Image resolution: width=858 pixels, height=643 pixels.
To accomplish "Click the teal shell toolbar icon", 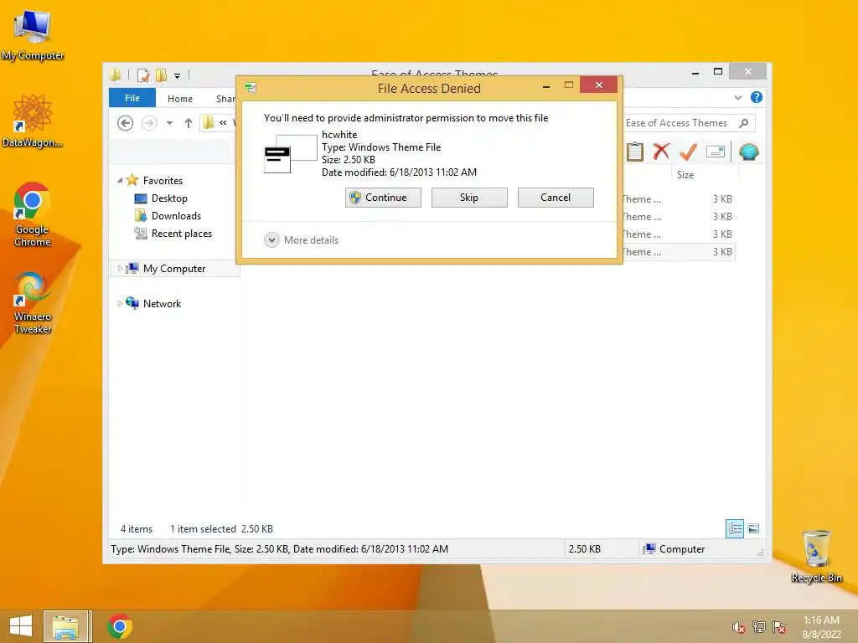I will [x=748, y=152].
